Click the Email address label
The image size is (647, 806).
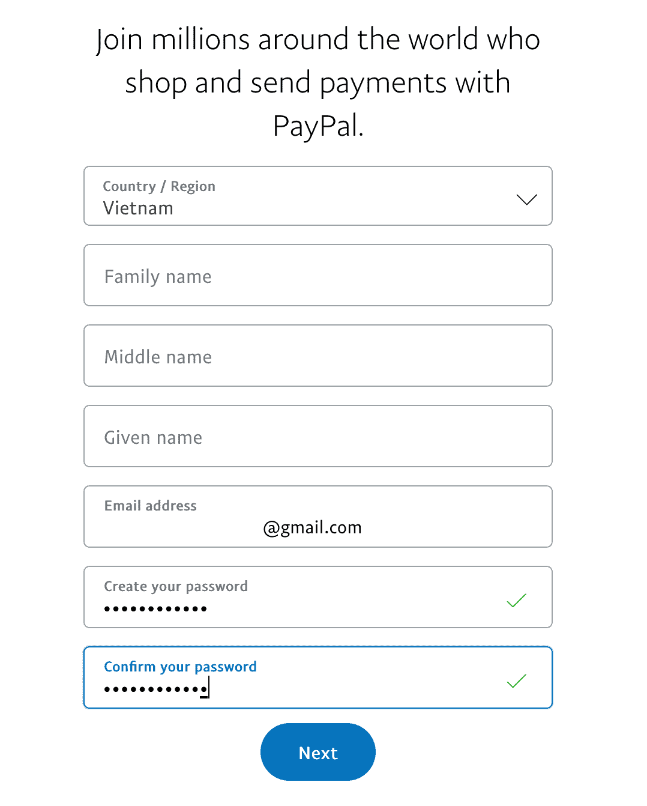150,506
